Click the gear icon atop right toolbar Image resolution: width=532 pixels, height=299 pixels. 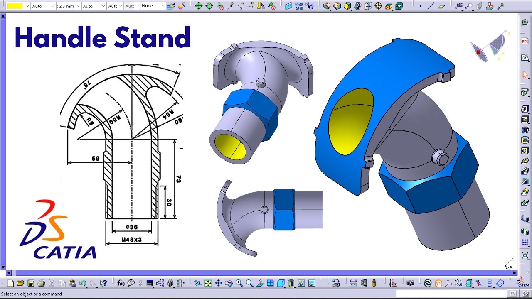(x=525, y=22)
